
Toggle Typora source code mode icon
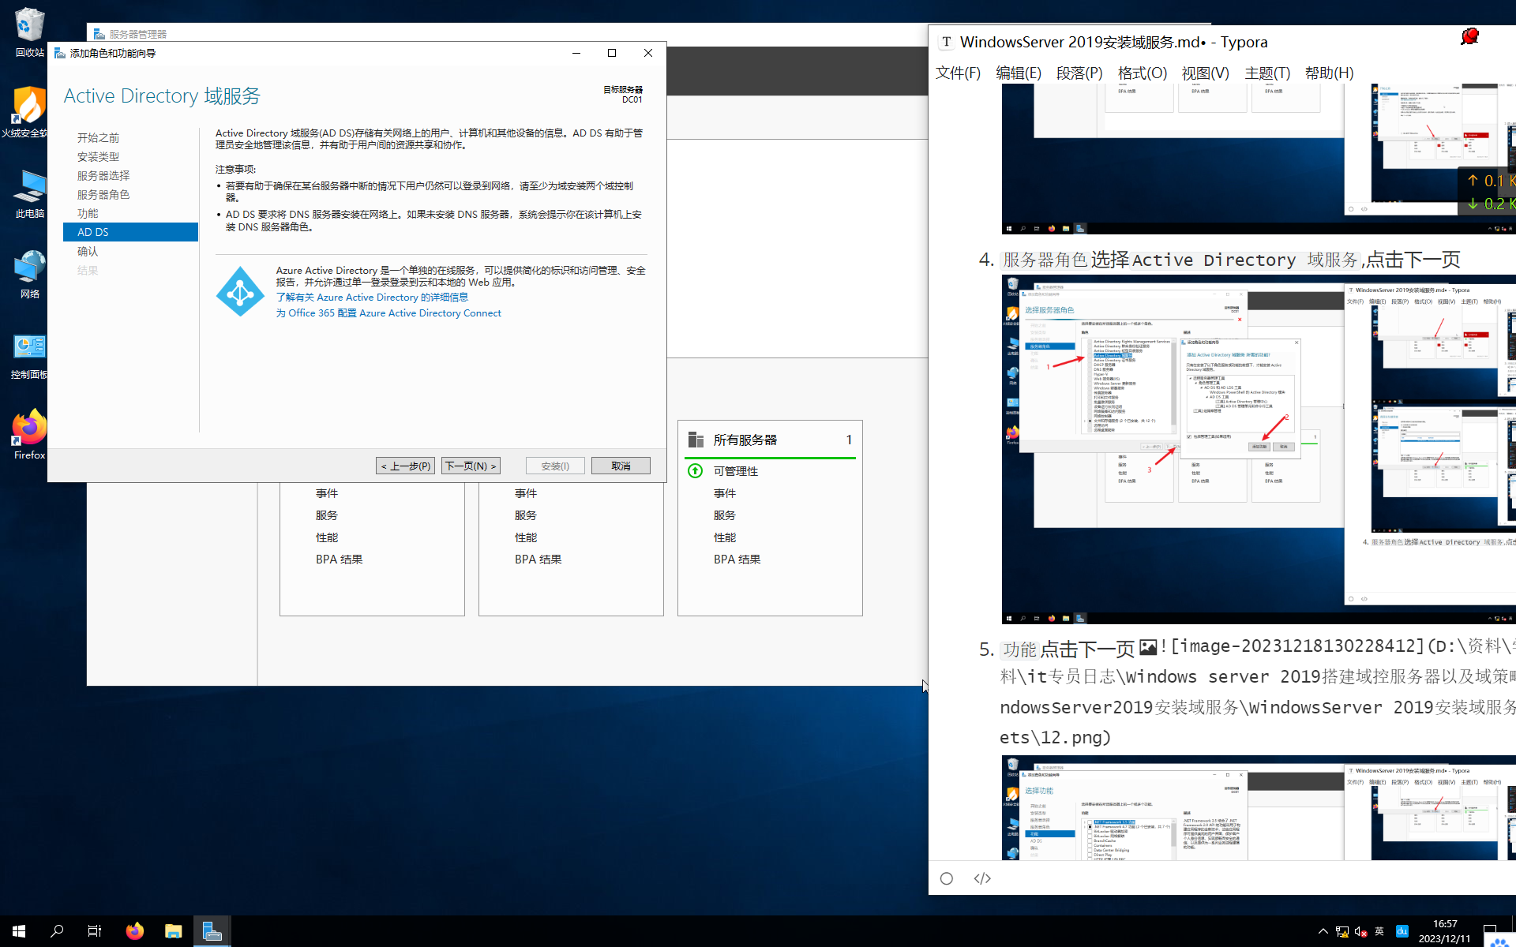click(x=982, y=878)
